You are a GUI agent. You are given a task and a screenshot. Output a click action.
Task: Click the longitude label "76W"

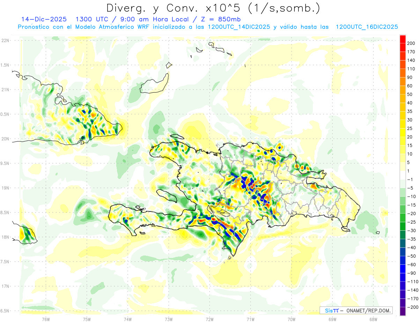pyautogui.click(x=46, y=319)
